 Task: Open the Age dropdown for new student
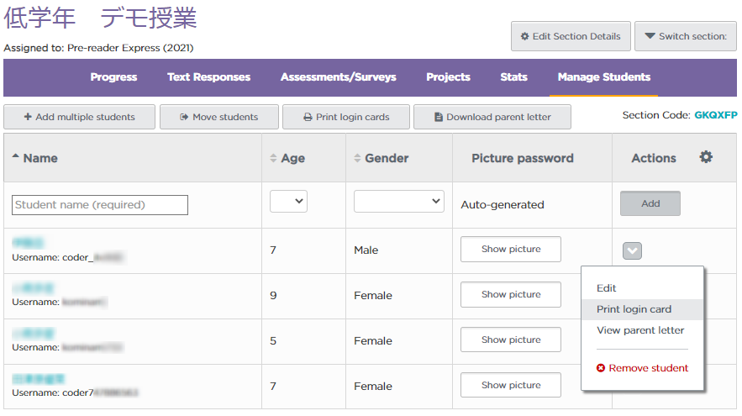pos(288,202)
